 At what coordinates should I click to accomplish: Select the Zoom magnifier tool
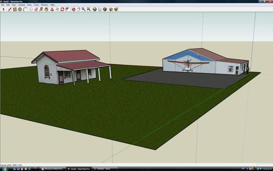point(83,9)
